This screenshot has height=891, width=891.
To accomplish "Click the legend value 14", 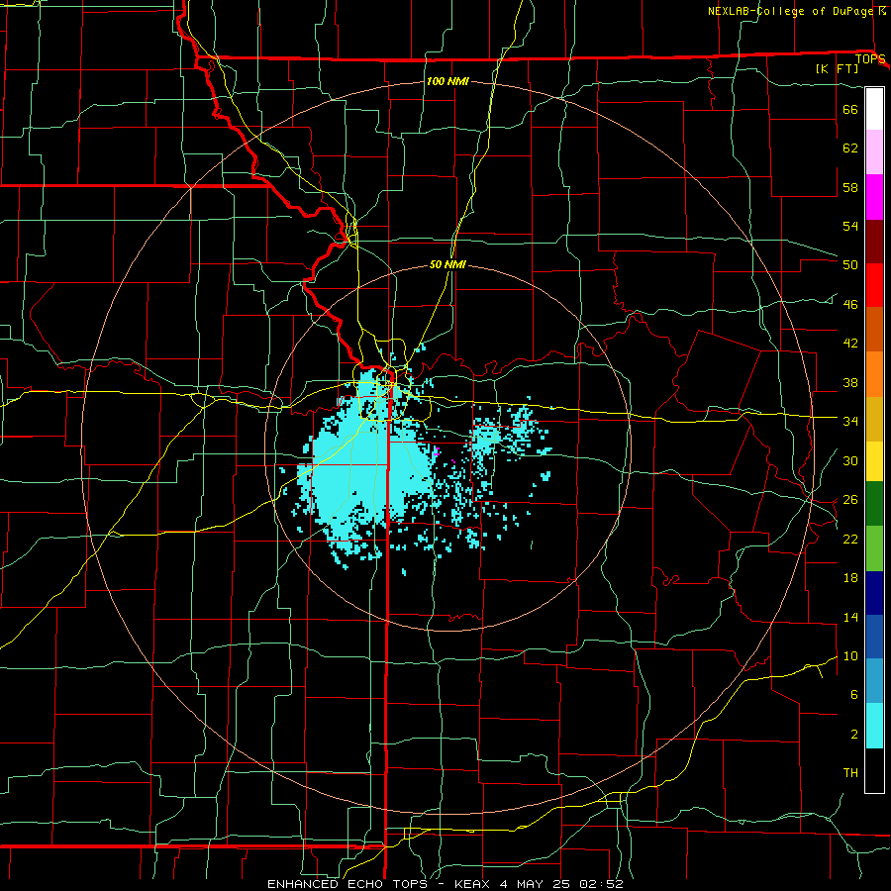I will 850,617.
